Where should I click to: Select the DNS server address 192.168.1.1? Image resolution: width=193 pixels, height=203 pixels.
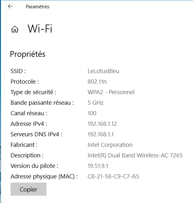(x=101, y=134)
